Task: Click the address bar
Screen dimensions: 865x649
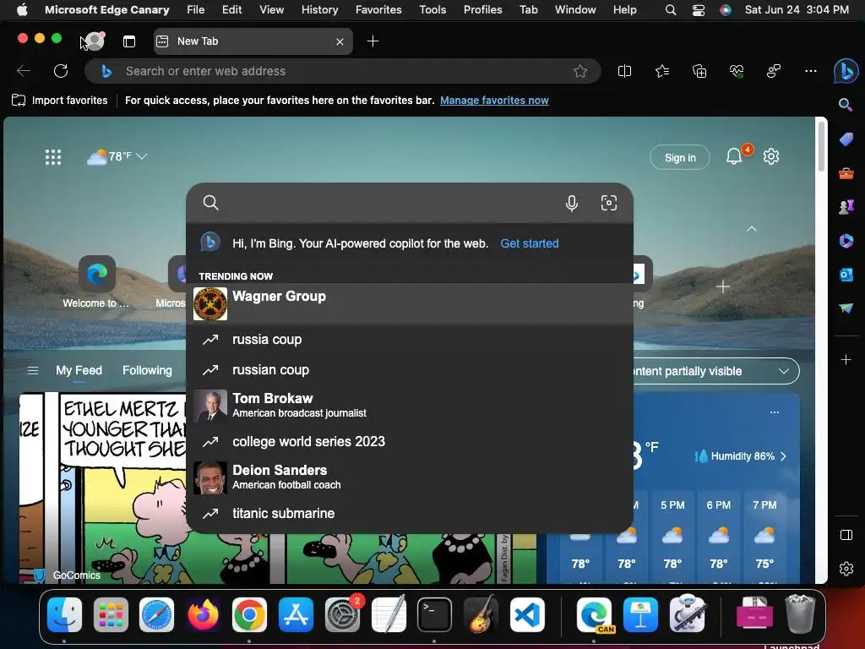Action: coord(342,71)
